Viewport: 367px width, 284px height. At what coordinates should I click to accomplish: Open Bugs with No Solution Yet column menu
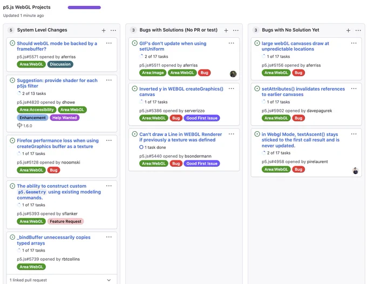coord(358,30)
